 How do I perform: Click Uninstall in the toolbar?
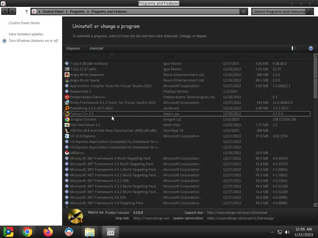(x=96, y=48)
